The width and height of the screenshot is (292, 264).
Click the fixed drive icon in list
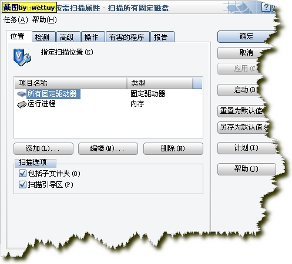pyautogui.click(x=21, y=94)
